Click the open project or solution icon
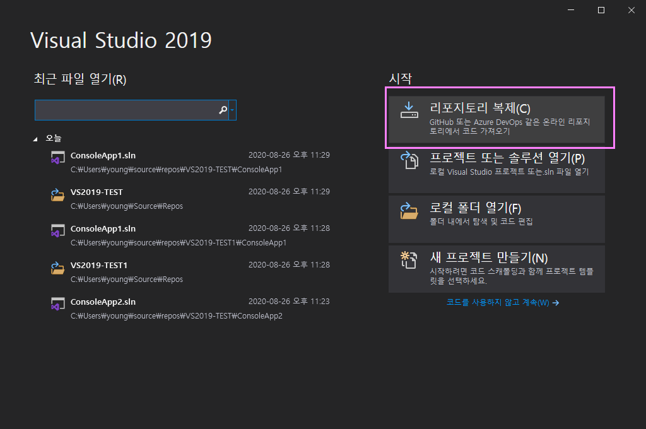 [409, 160]
